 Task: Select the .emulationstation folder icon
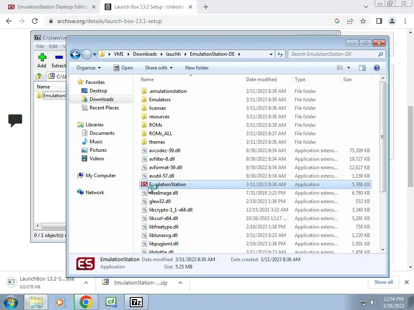(x=144, y=91)
